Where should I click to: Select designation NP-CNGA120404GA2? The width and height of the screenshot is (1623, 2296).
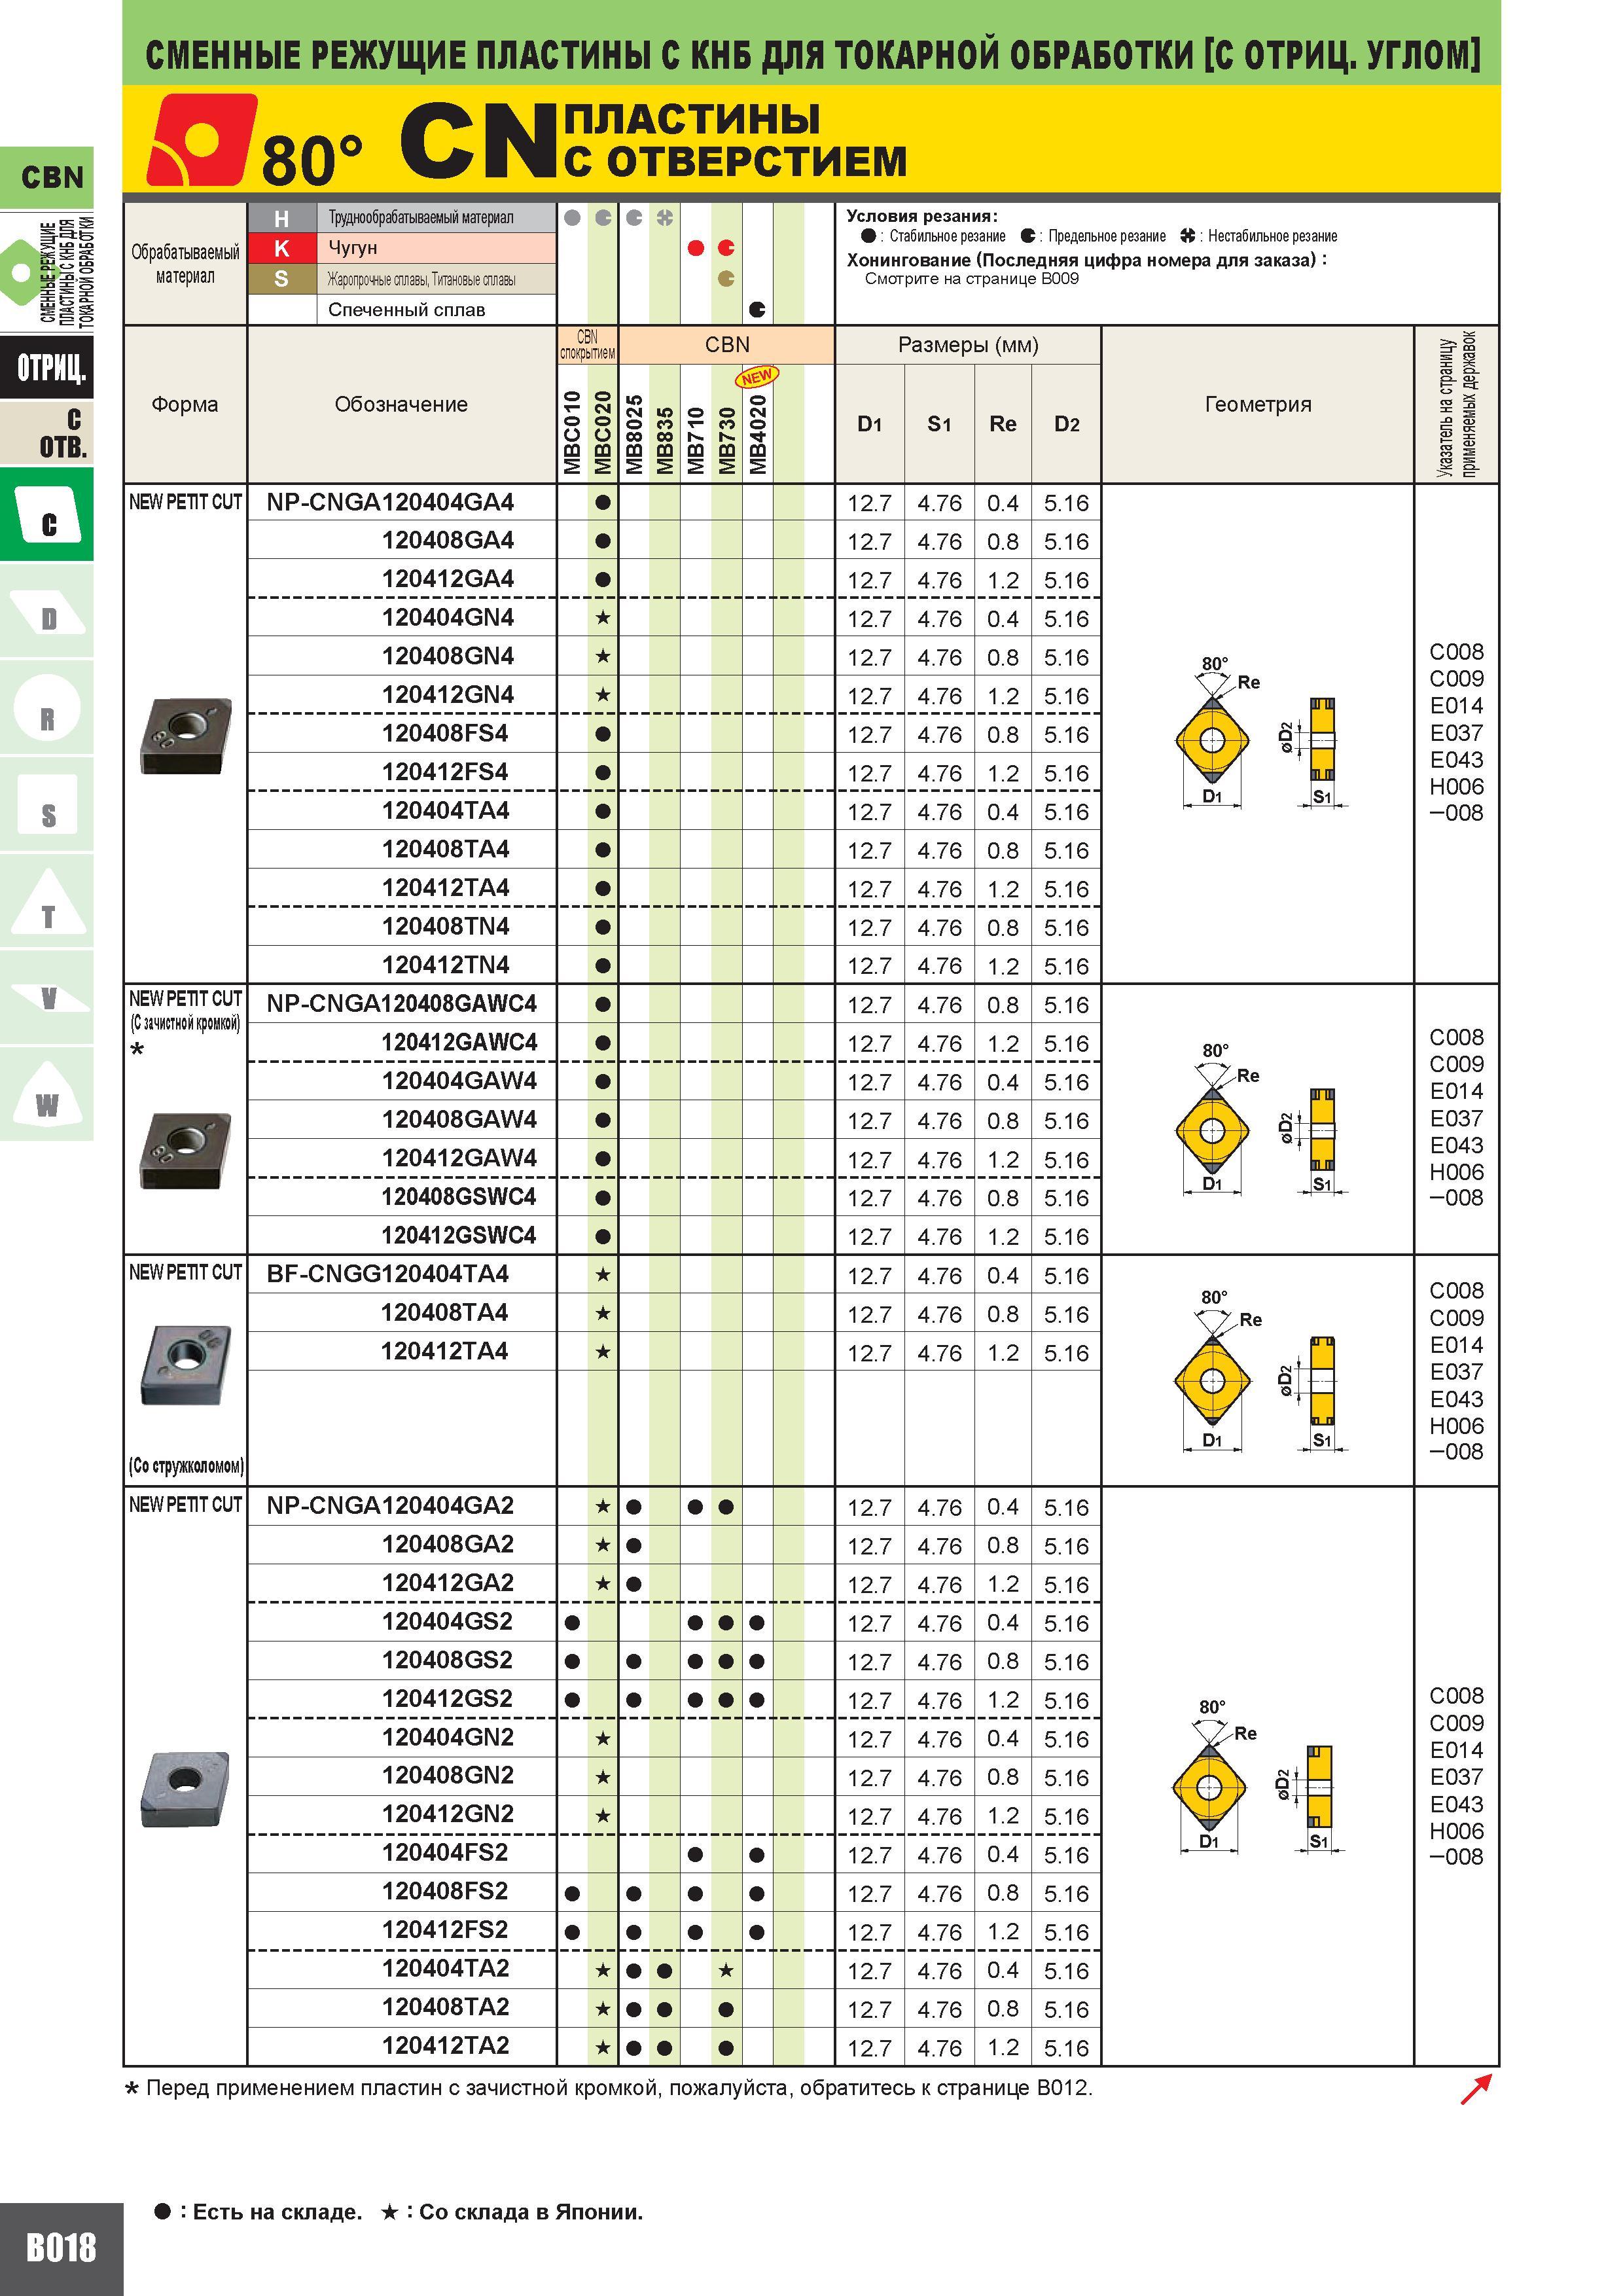[x=390, y=1506]
